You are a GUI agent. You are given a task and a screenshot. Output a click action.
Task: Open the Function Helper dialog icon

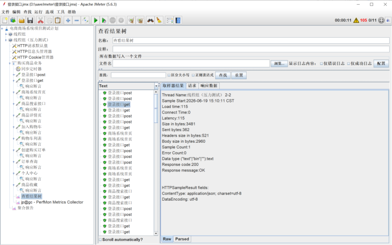click(x=169, y=20)
